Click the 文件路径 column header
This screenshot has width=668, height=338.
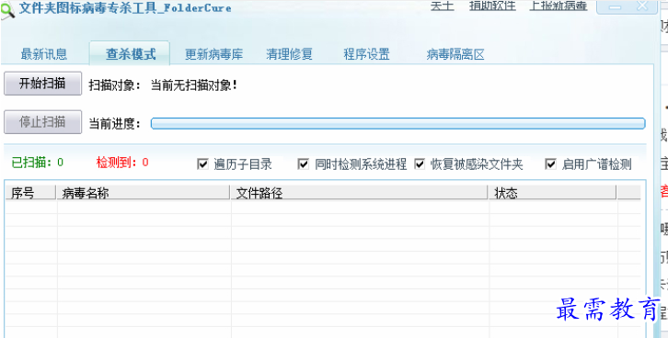[359, 193]
